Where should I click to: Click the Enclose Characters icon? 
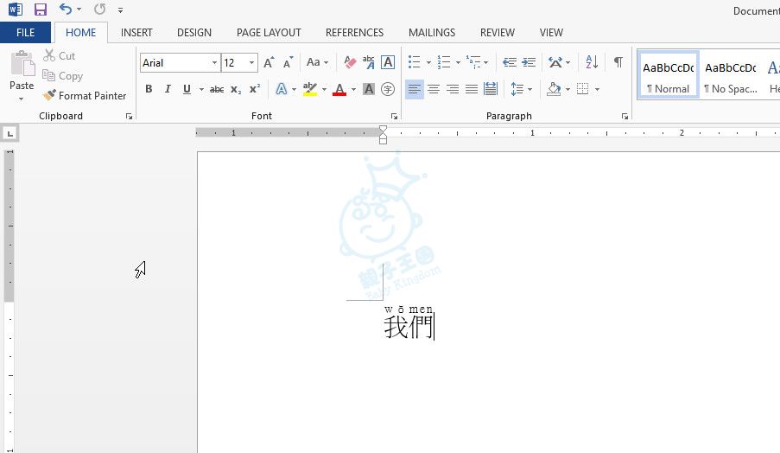(388, 89)
